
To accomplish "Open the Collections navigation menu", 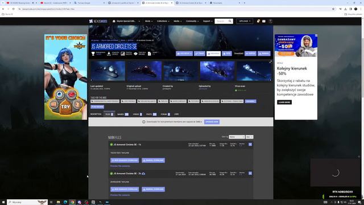I will pyautogui.click(x=163, y=21).
